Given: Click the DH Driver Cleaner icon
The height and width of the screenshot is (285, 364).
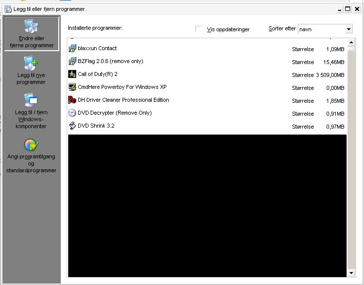Looking at the screenshot, I should [72, 100].
